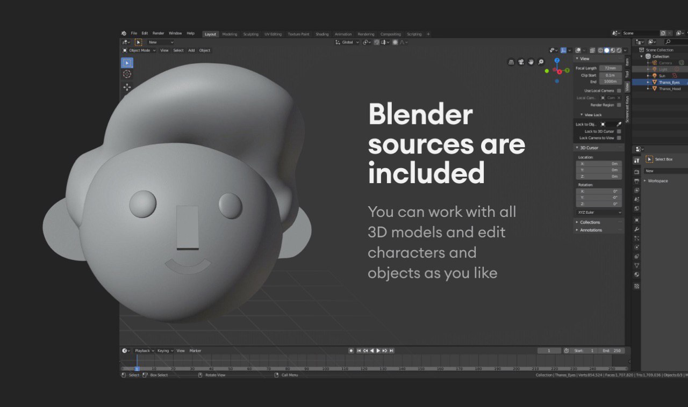Click the timeline End 250 frame field
This screenshot has width=688, height=407.
612,351
